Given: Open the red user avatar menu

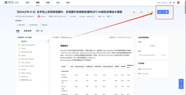Looking at the screenshot, I should 178,3.
